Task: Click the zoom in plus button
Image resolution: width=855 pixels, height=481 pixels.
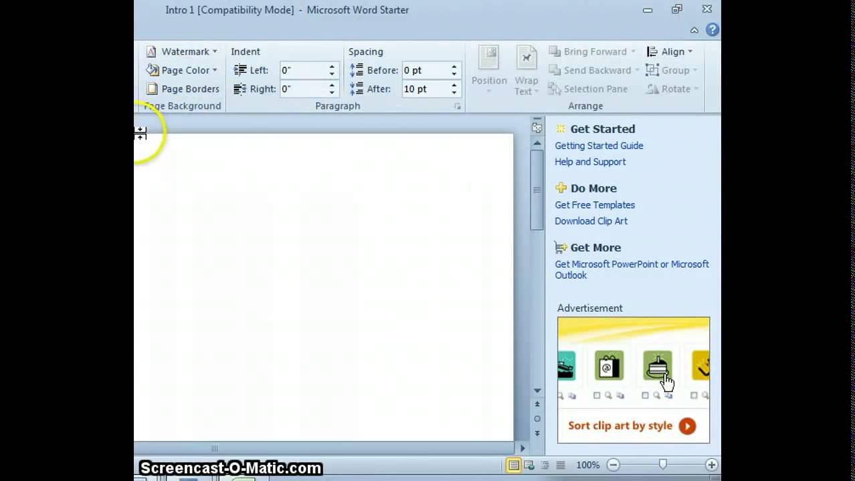Action: pyautogui.click(x=711, y=465)
